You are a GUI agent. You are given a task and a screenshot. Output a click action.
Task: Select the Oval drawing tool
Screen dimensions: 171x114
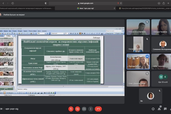[22, 93]
